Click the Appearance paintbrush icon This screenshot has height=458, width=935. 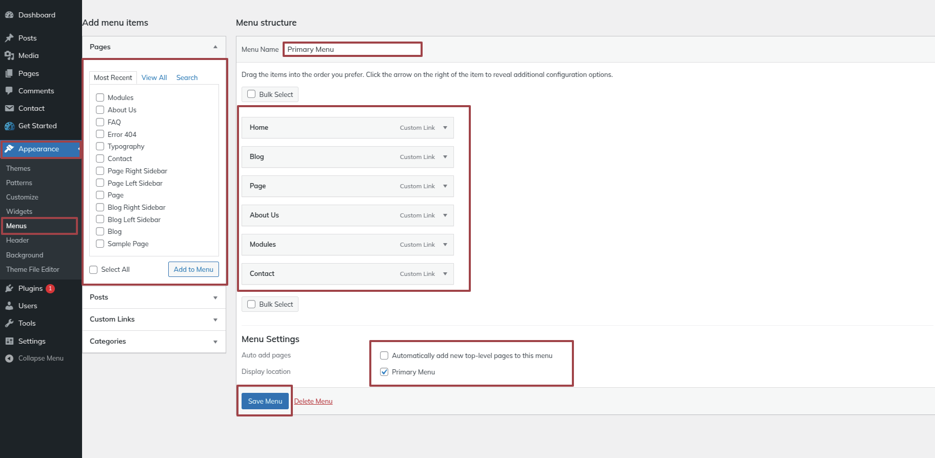pyautogui.click(x=9, y=149)
